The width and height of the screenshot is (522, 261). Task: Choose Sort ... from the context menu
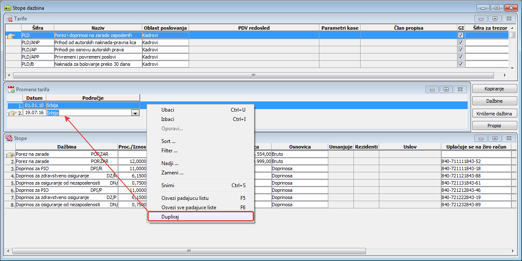click(x=169, y=141)
